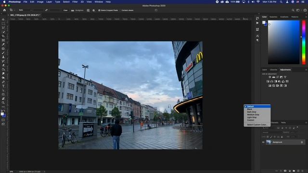
Task: Open the Actions panel play icon
Action: click(x=257, y=23)
